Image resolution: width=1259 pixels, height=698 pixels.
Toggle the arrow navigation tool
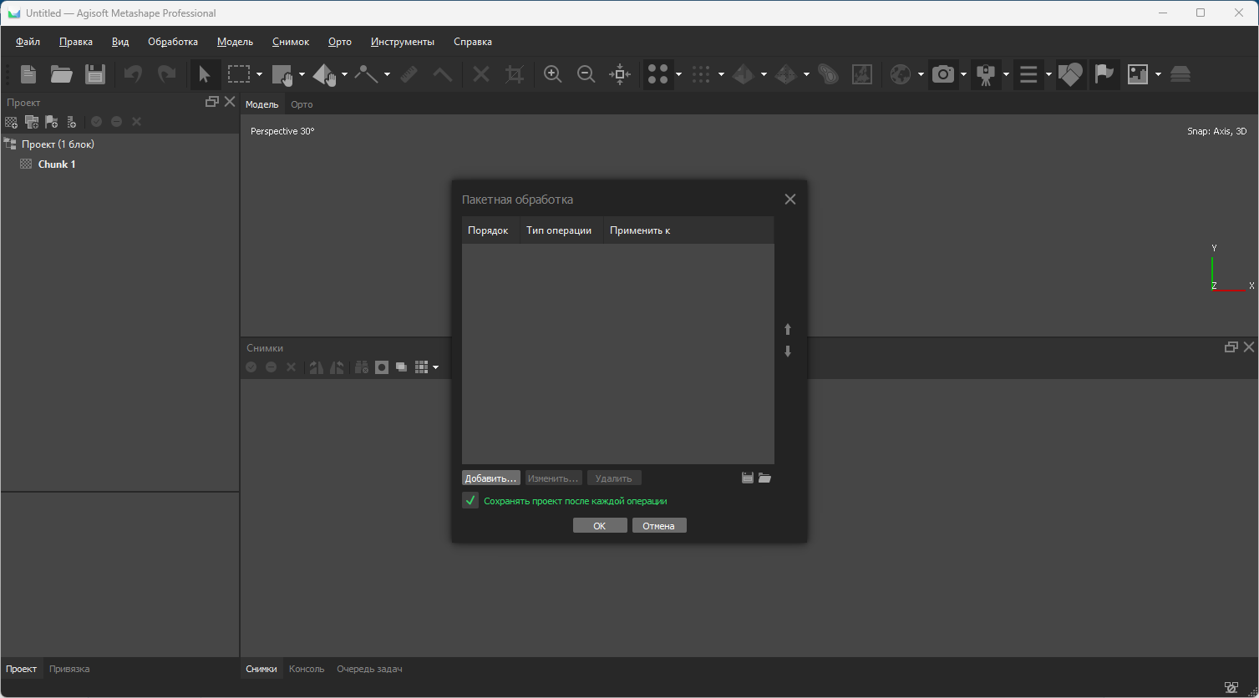coord(204,74)
